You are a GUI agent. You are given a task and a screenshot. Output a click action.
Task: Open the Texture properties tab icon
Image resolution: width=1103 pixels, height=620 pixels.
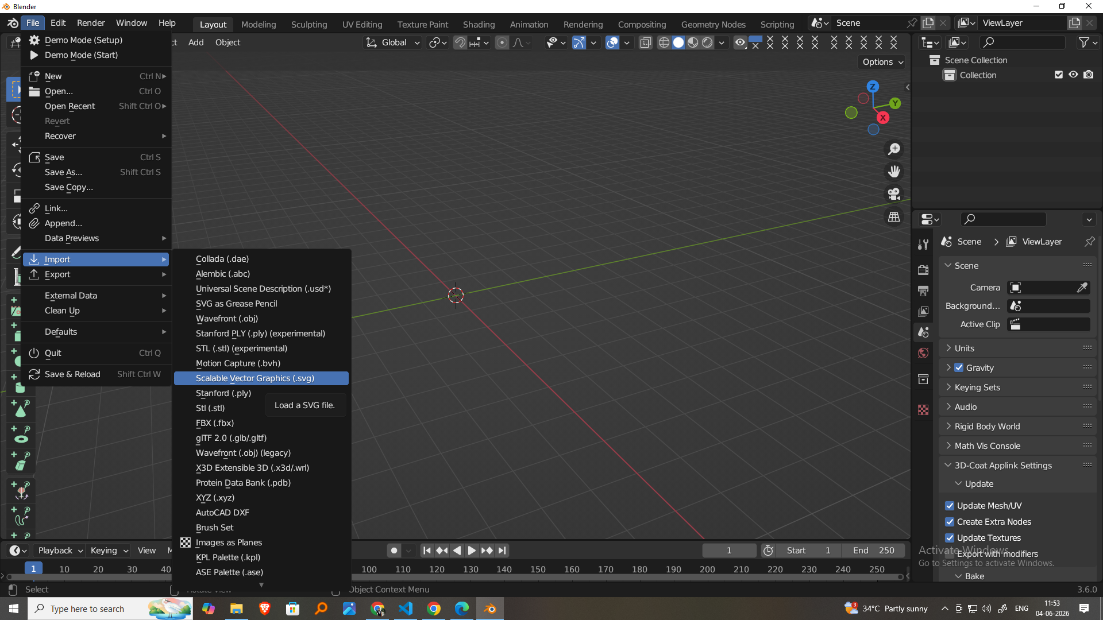[x=923, y=410]
